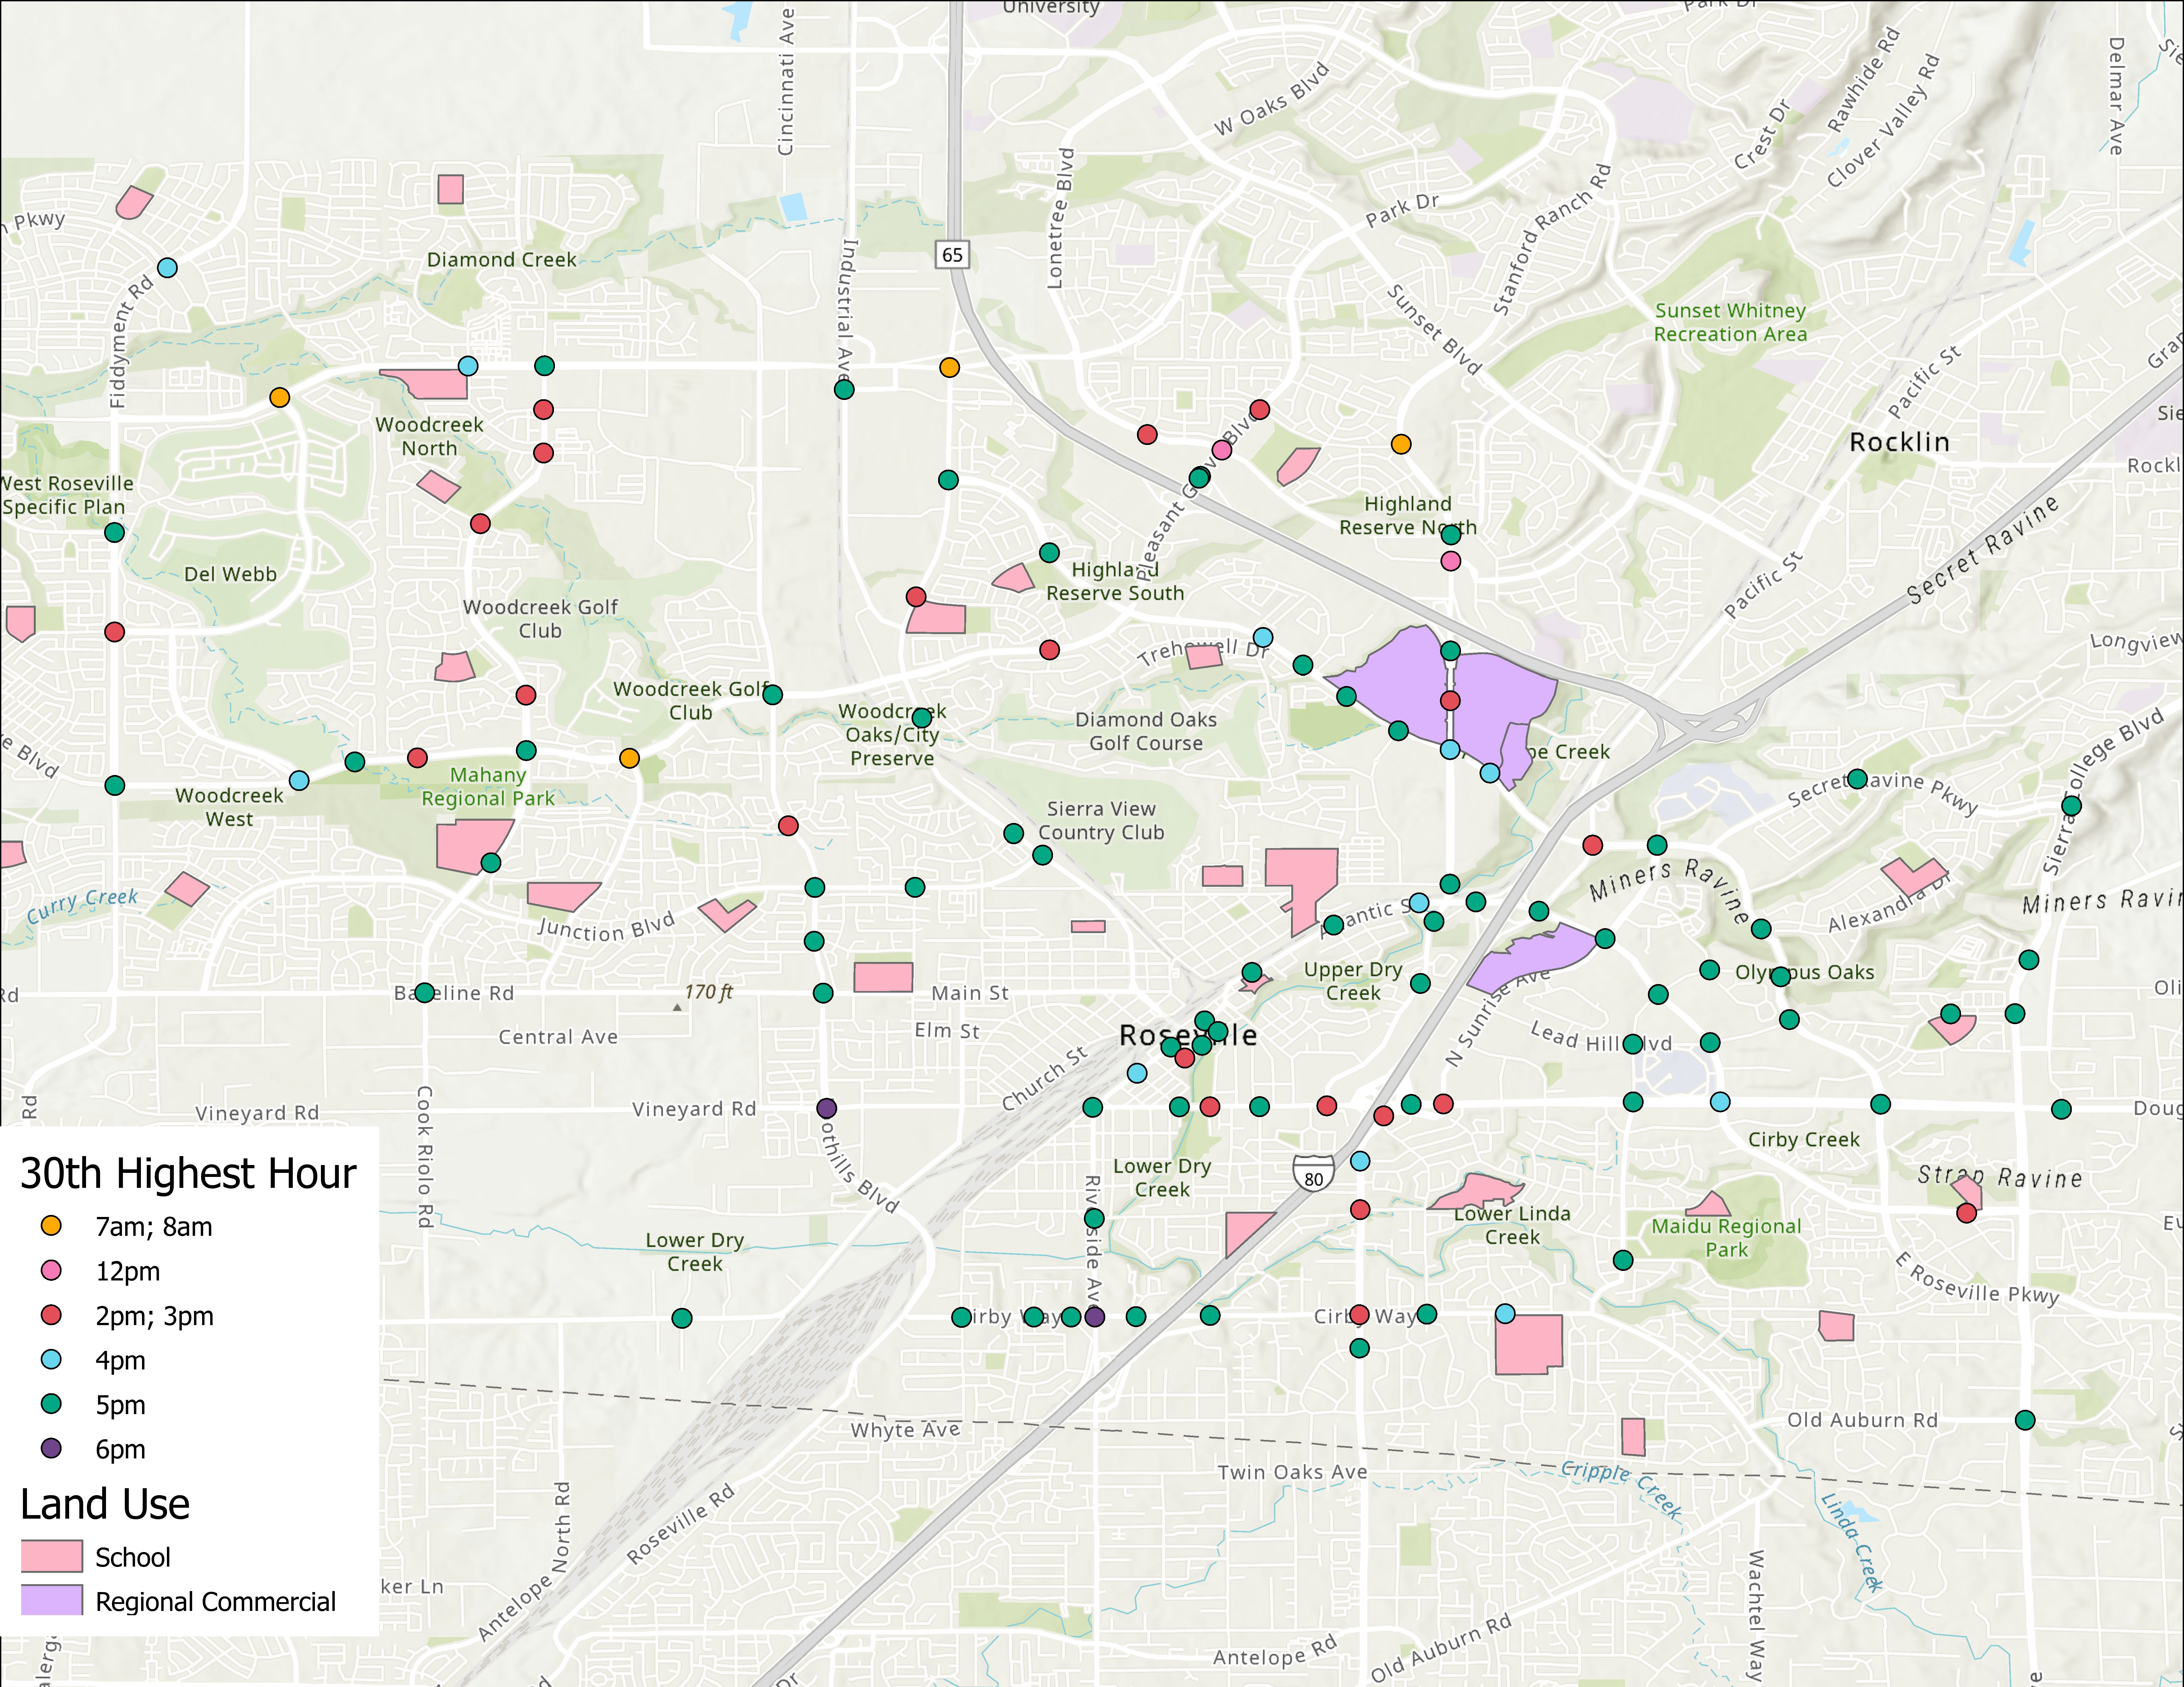The height and width of the screenshot is (1687, 2184).
Task: Click the orange 7am; 8am legend dot
Action: point(51,1226)
